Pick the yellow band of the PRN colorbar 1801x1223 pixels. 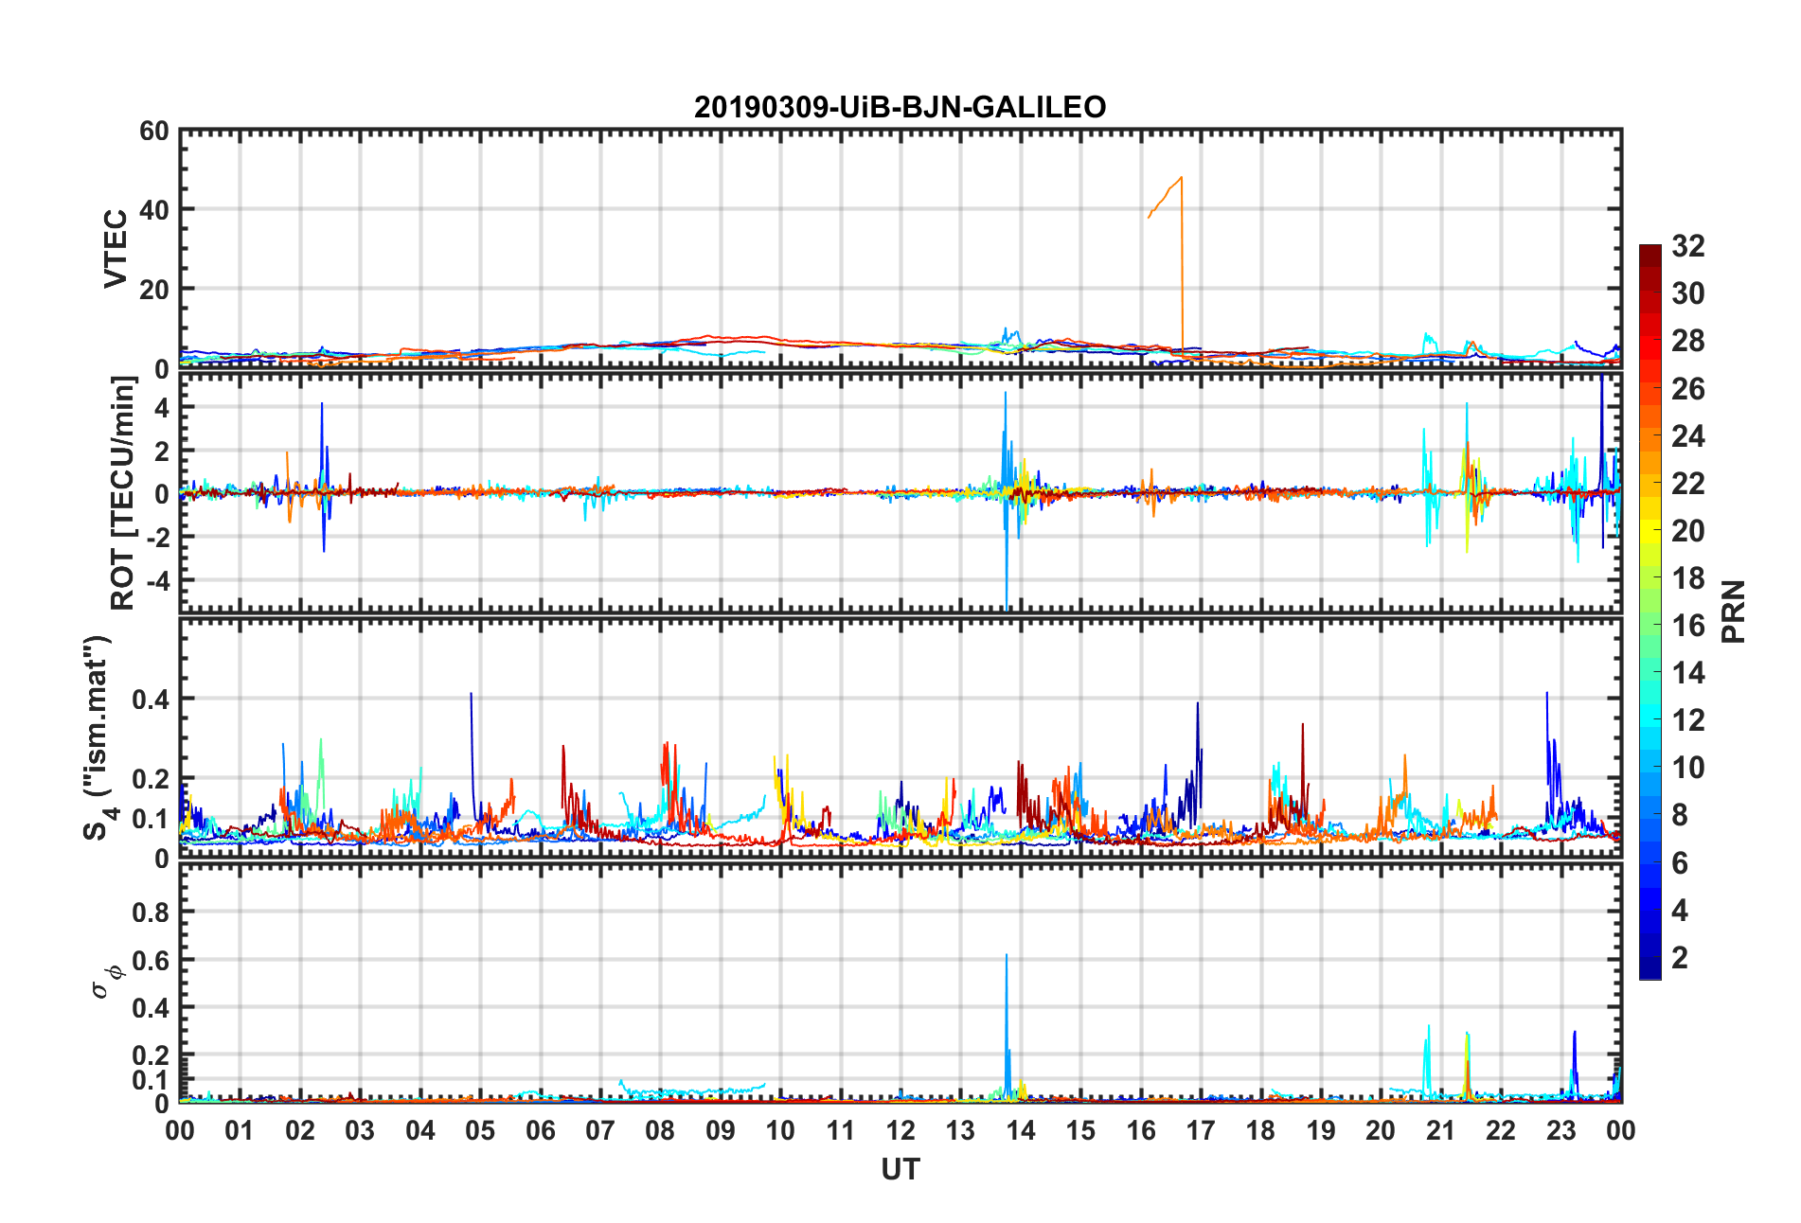tap(1649, 530)
